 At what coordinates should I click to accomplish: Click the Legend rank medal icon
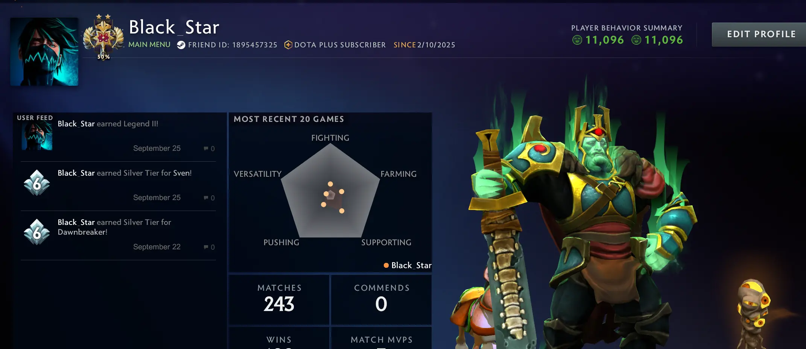pyautogui.click(x=103, y=37)
